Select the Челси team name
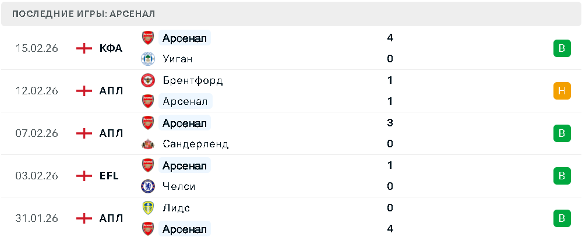The image size is (582, 237). 179,186
